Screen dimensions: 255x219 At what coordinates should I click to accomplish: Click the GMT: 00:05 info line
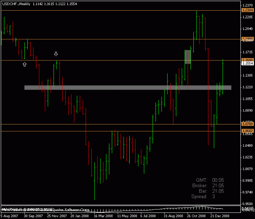[x=210, y=180]
